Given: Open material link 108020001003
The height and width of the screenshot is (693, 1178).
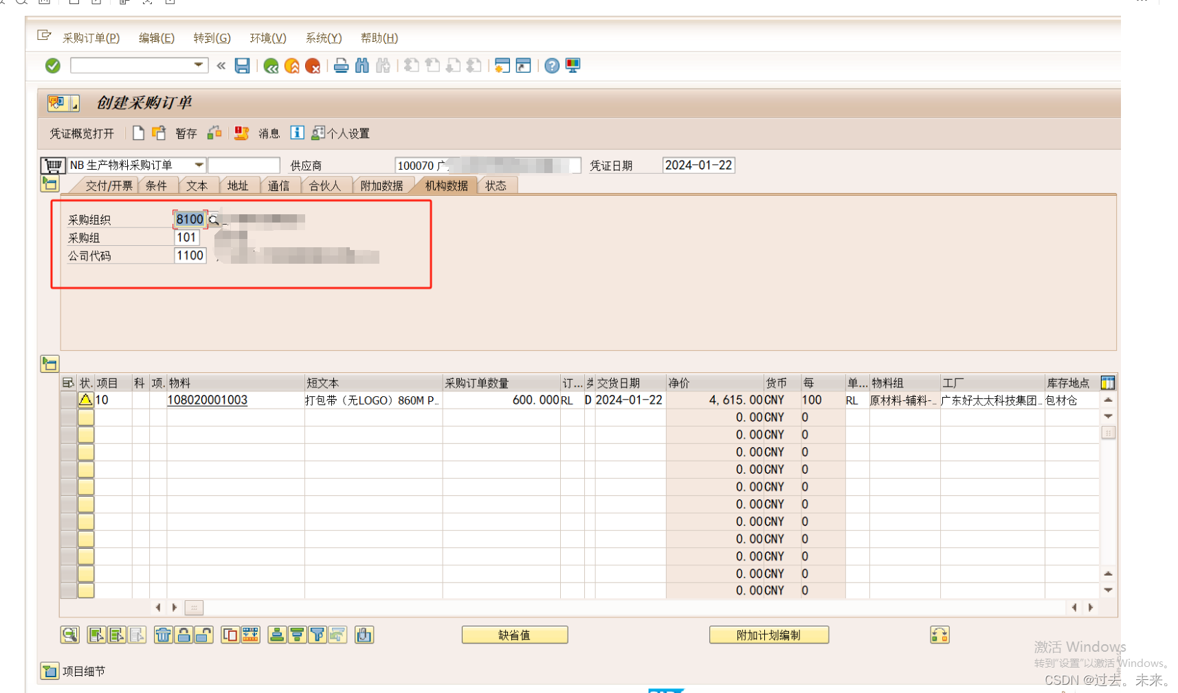Looking at the screenshot, I should (208, 400).
